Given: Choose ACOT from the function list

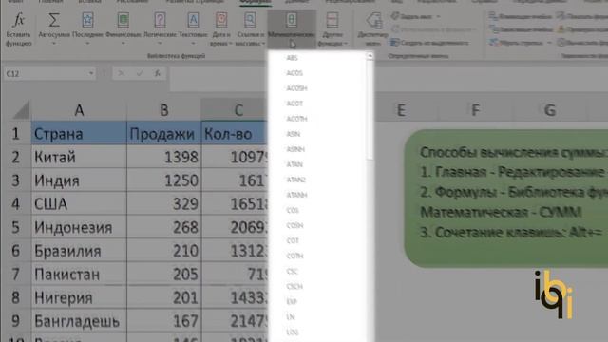Looking at the screenshot, I should (294, 104).
